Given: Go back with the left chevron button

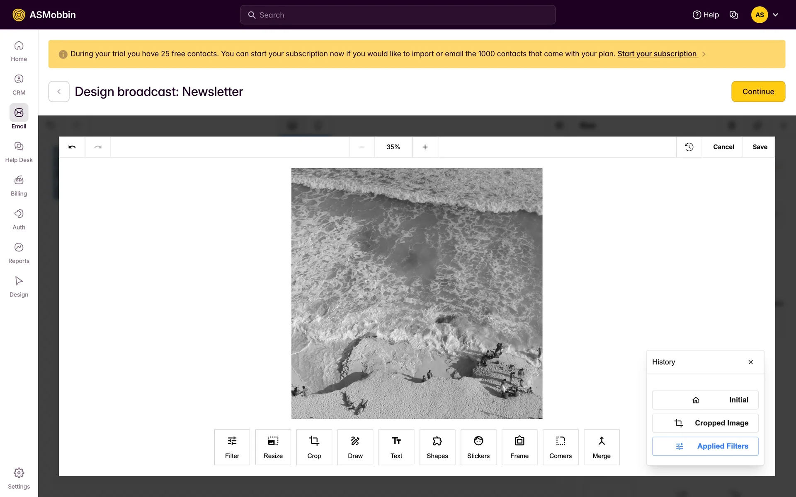Looking at the screenshot, I should click(x=59, y=92).
